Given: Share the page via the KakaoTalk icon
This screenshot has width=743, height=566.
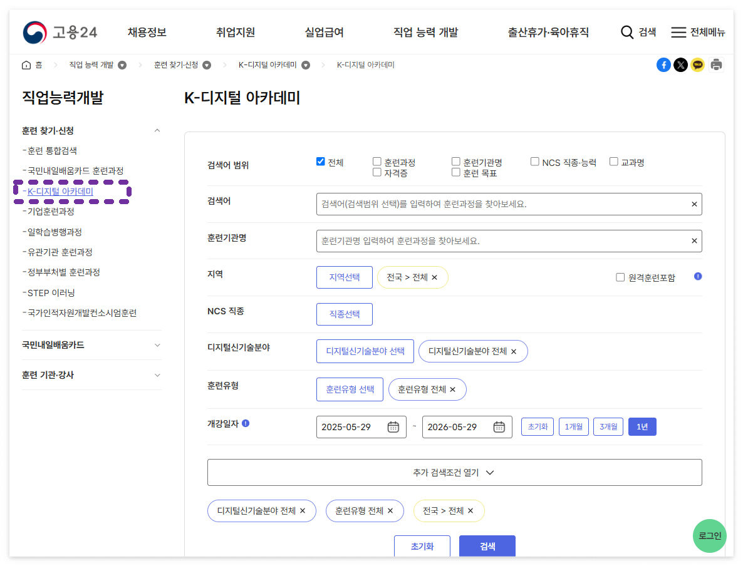Looking at the screenshot, I should click(x=698, y=64).
